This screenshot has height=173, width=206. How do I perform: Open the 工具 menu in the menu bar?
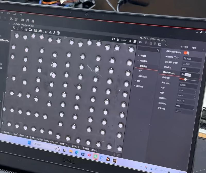coord(15,14)
